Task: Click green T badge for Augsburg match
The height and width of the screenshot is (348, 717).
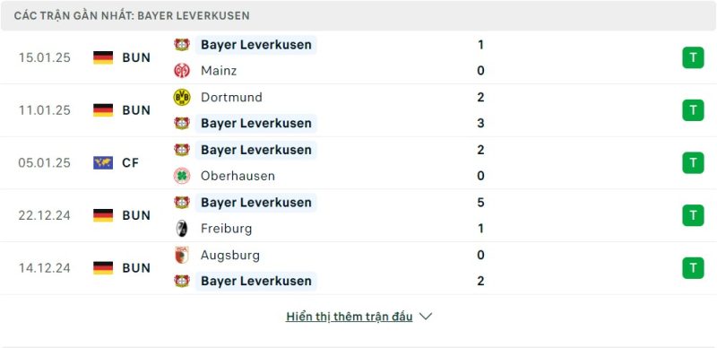Action: click(693, 268)
